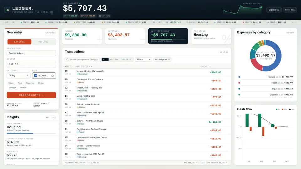Click the percent icon on the Top Spend card
The height and width of the screenshot is (169, 301).
click(226, 39)
